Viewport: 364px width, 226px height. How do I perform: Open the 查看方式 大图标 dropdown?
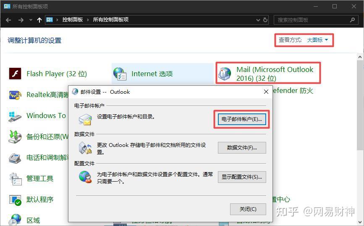(x=317, y=40)
